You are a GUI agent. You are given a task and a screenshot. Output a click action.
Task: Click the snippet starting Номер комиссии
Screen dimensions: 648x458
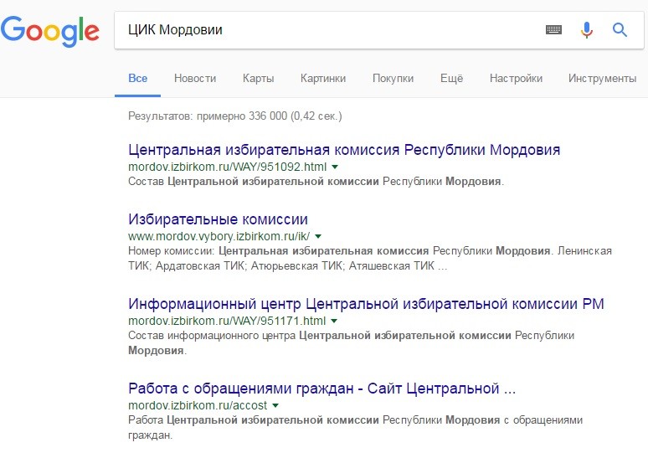point(370,259)
